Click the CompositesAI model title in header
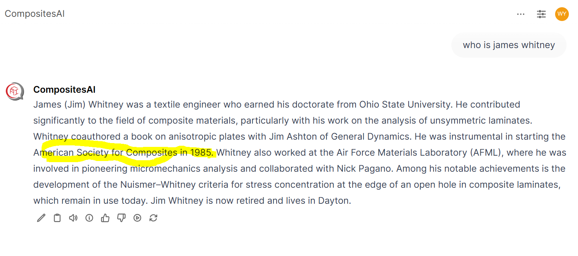This screenshot has height=256, width=578. pos(35,14)
